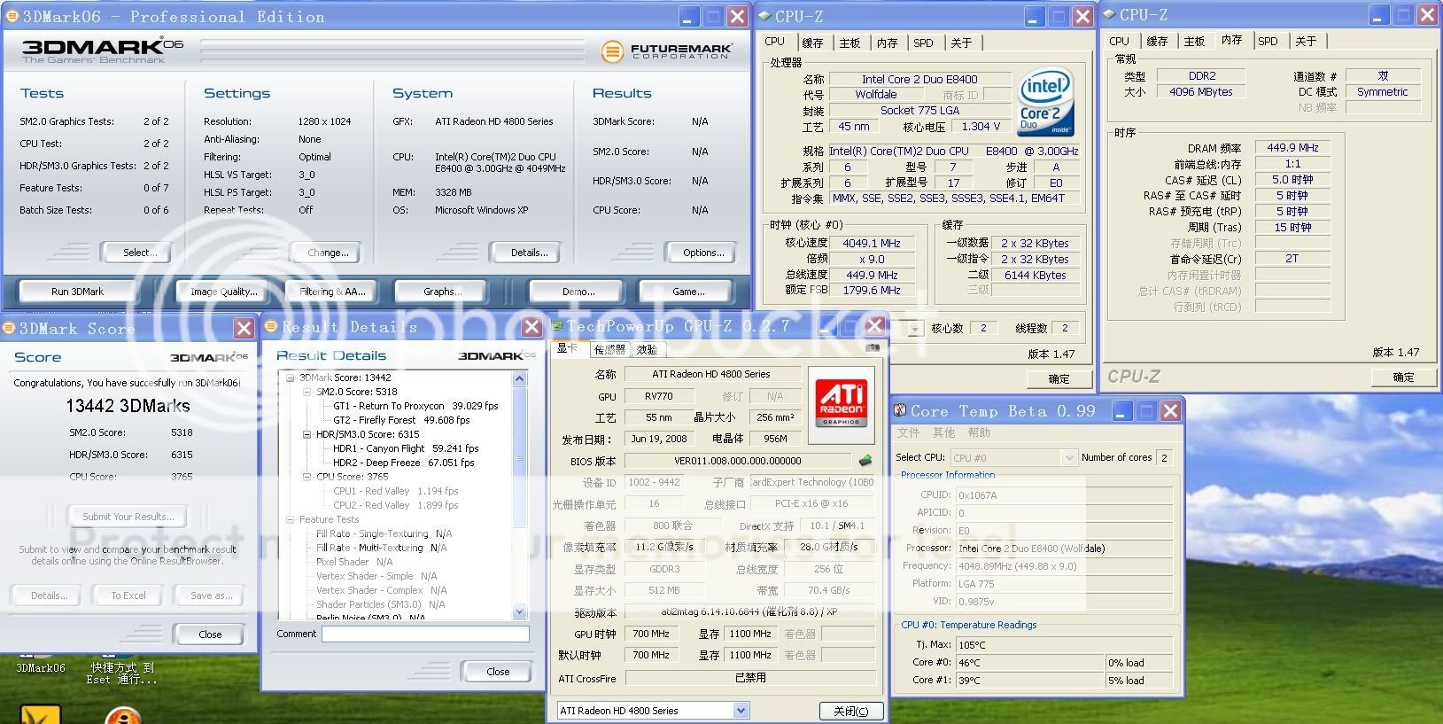Collapse the Feature Tests tree node
The width and height of the screenshot is (1443, 724).
pyautogui.click(x=290, y=519)
